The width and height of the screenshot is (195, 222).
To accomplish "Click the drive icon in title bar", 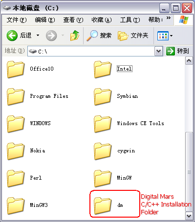I will (x=7, y=8).
